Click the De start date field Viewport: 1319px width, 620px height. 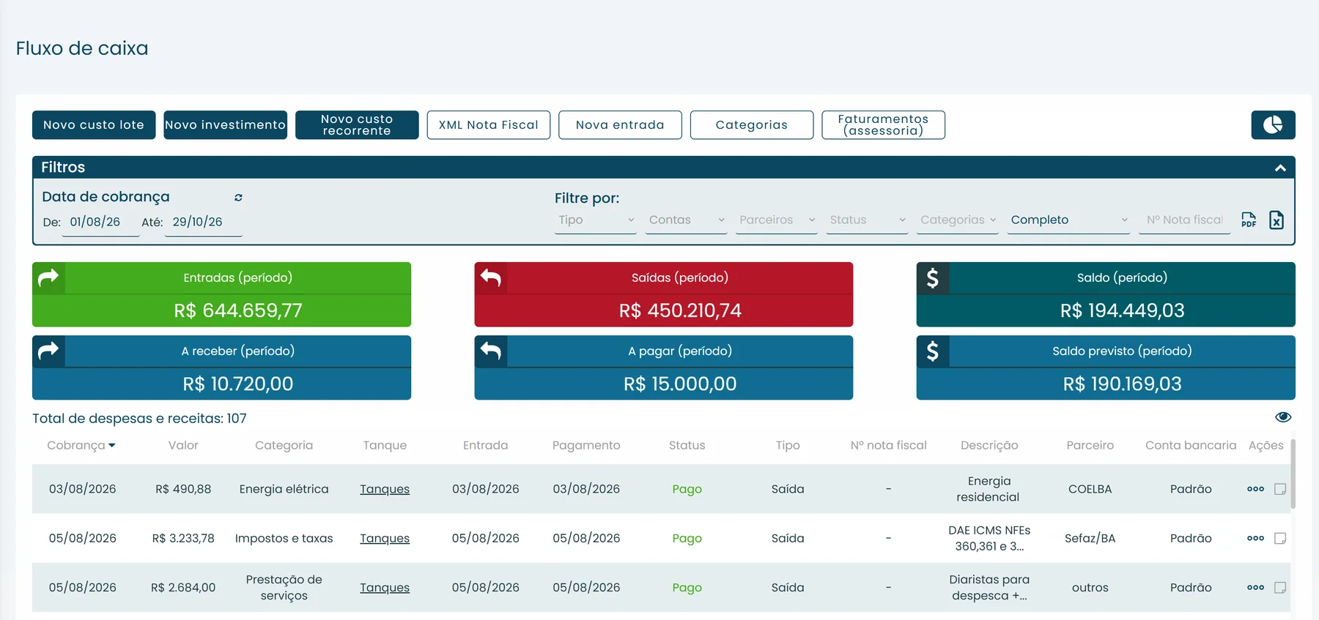pyautogui.click(x=100, y=222)
